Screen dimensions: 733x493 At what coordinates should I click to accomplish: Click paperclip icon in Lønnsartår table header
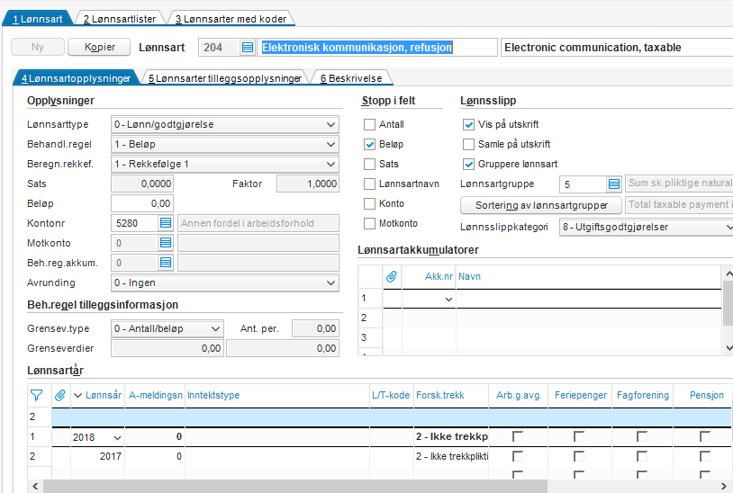(x=60, y=395)
